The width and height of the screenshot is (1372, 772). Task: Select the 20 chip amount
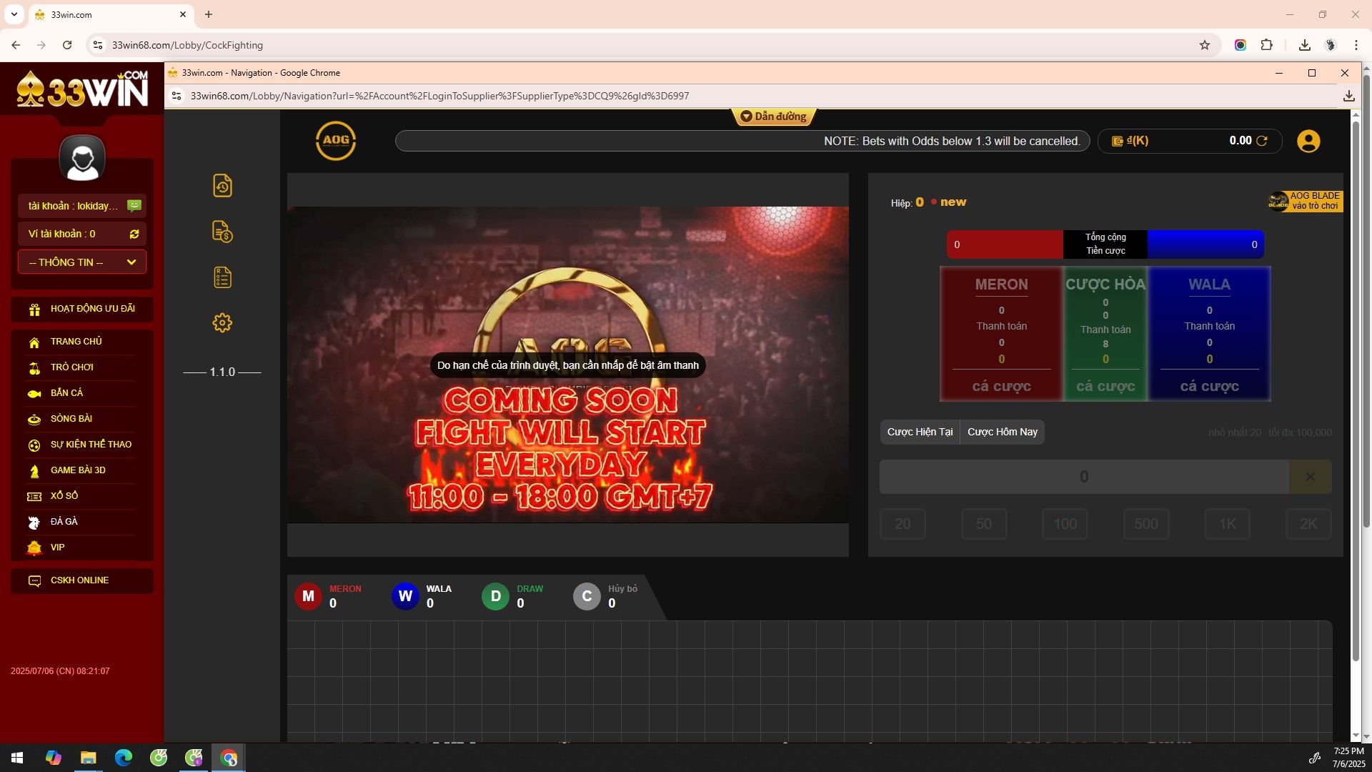click(903, 524)
